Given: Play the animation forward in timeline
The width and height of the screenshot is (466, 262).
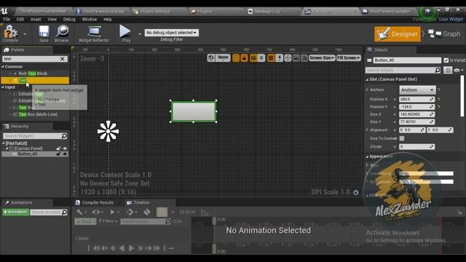Looking at the screenshot, I should click(131, 248).
